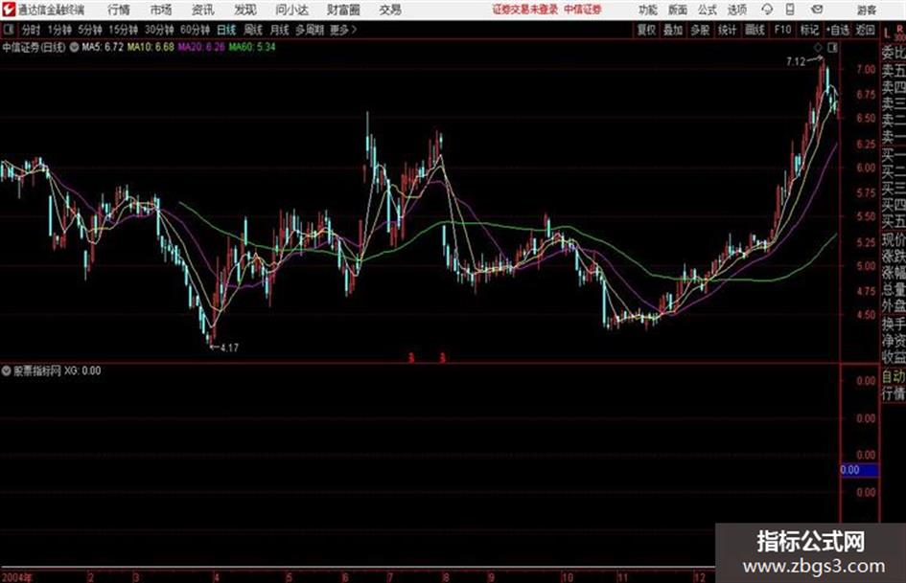Screen dimensions: 906x583
Task: Switch to the 1分钟 period tab
Action: 58,30
